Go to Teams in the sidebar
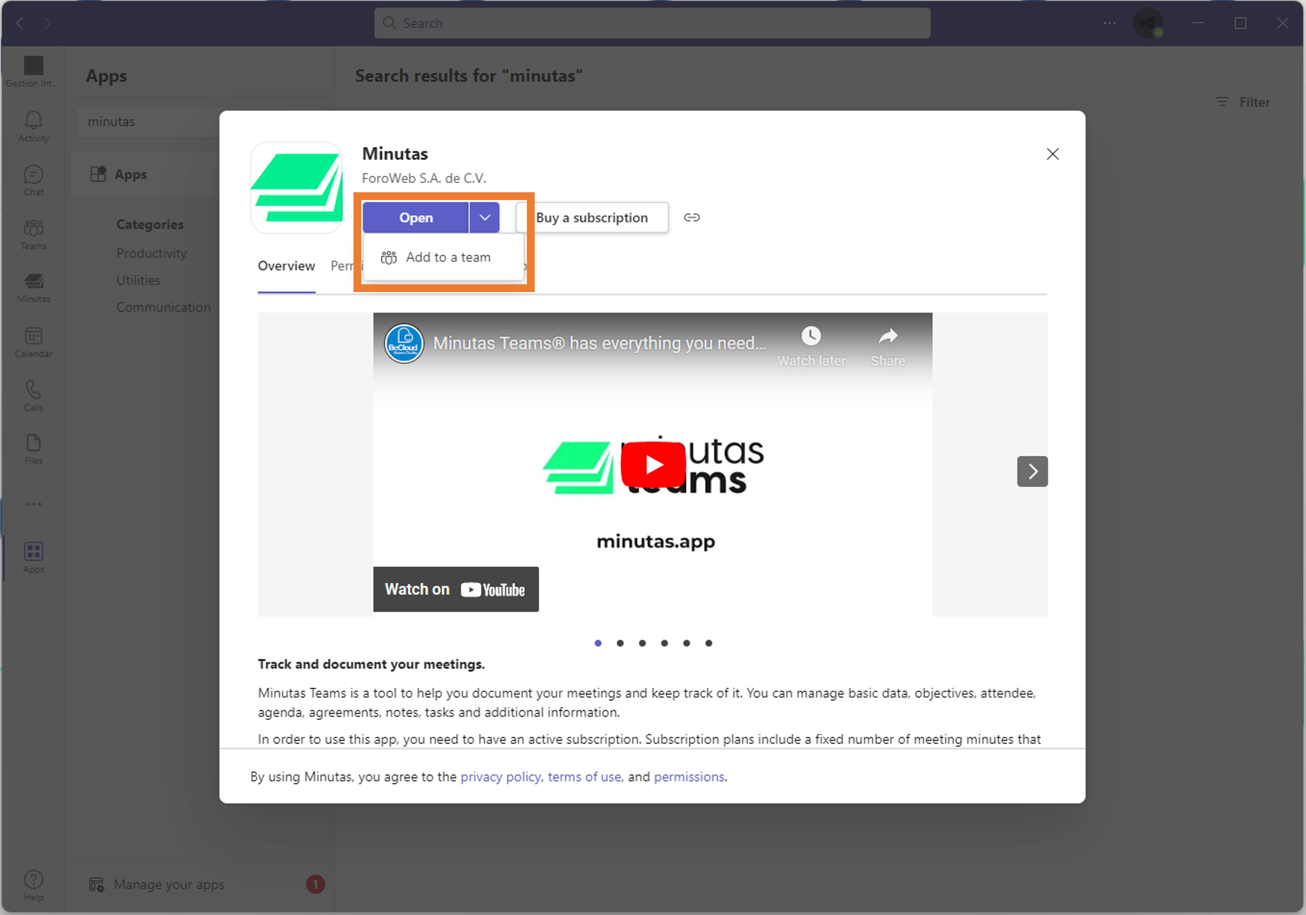Screen dimensions: 1306x915 point(33,234)
